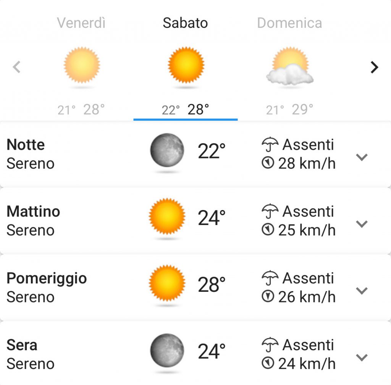The height and width of the screenshot is (385, 391).
Task: Open the Mattino Sereno row
Action: [195, 221]
